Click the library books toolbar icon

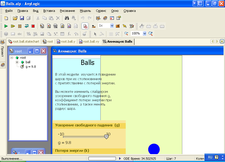pos(105,18)
